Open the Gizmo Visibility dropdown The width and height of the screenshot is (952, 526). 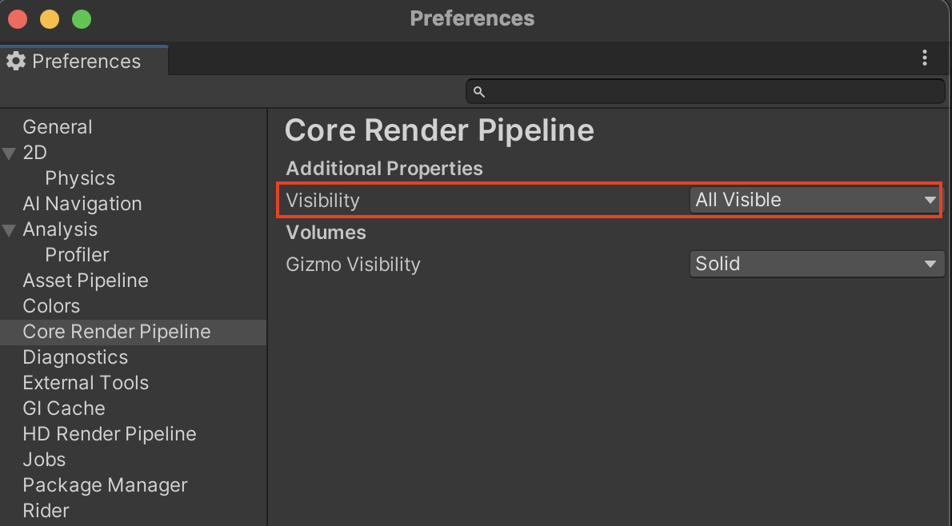815,265
